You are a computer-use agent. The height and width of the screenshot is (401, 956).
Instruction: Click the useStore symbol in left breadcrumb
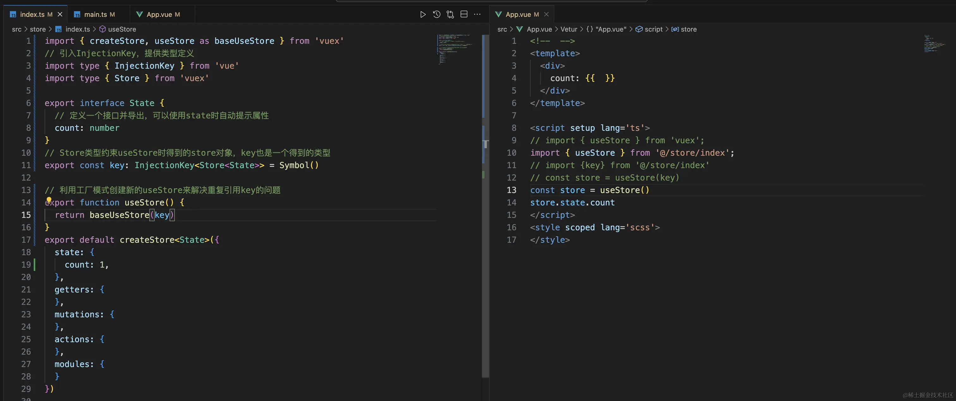[122, 29]
